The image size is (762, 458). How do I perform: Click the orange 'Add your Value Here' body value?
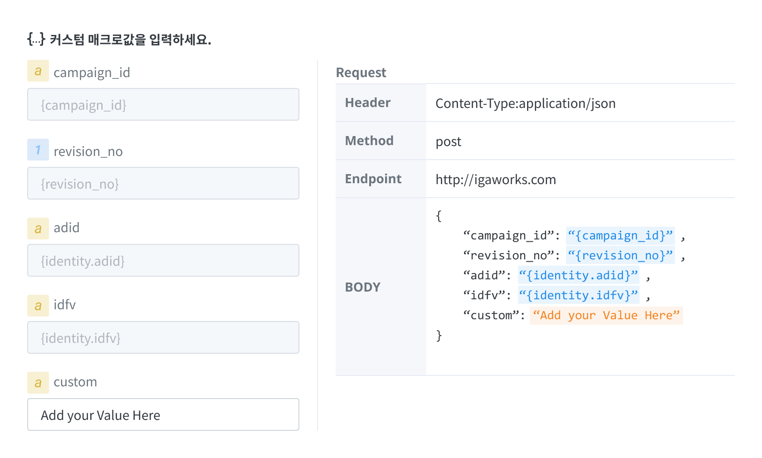[606, 316]
